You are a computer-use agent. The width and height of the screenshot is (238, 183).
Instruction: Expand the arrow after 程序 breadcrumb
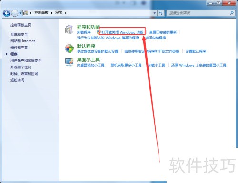[66, 13]
